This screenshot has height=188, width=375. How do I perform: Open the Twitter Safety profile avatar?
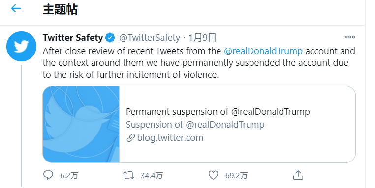tap(21, 46)
